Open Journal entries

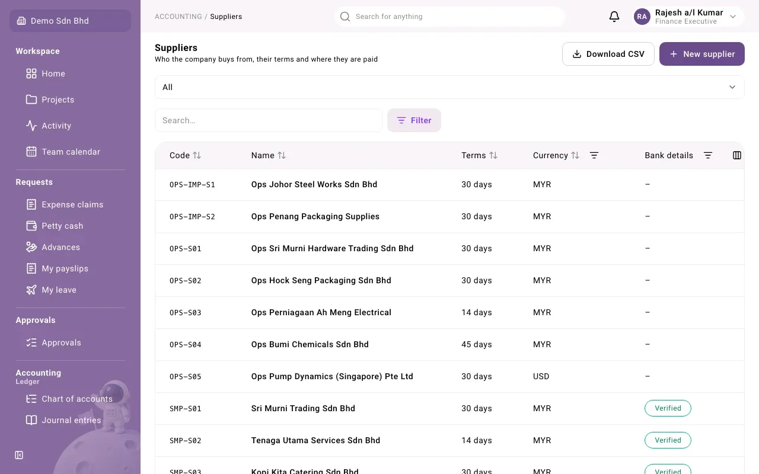70,420
